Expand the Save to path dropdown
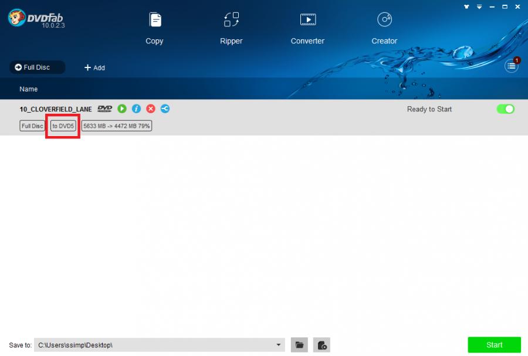Image resolution: width=528 pixels, height=356 pixels. [279, 345]
